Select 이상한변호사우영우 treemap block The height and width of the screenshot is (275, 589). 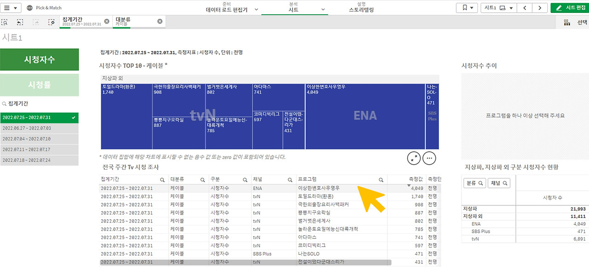coord(365,116)
